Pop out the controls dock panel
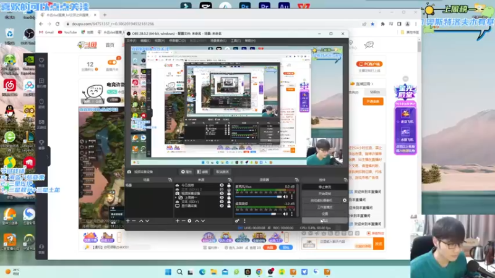 point(345,180)
